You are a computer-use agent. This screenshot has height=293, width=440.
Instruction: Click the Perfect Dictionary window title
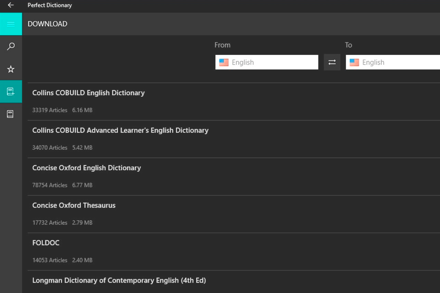coord(49,5)
